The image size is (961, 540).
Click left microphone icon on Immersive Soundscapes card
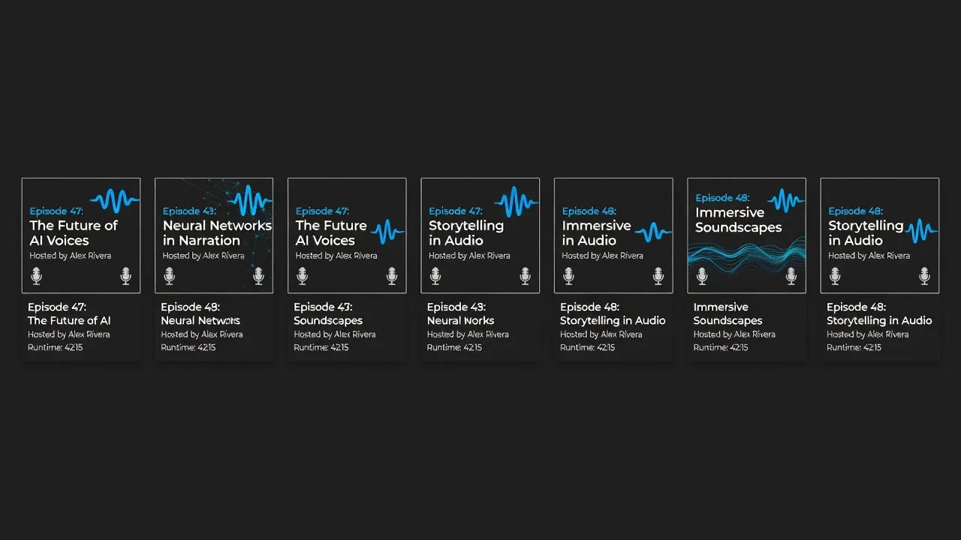[702, 277]
